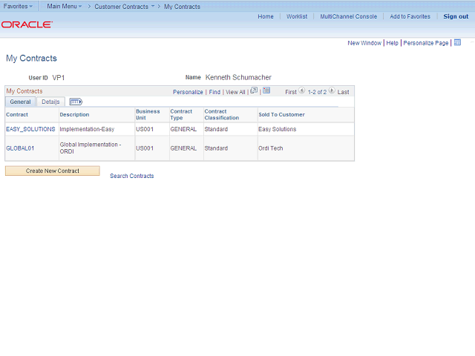Image resolution: width=475 pixels, height=356 pixels.
Task: Click the name 'Kenneth Schumacher'
Action: coord(238,77)
